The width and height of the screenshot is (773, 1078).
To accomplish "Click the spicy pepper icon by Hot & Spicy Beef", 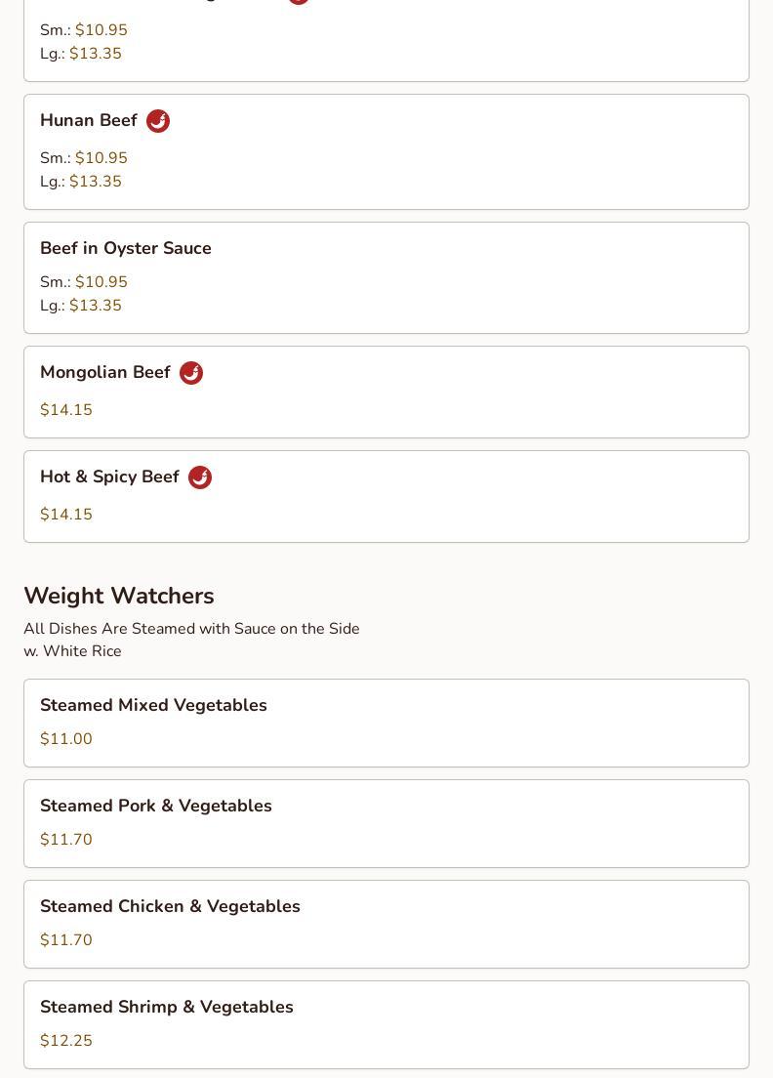I will coord(200,477).
